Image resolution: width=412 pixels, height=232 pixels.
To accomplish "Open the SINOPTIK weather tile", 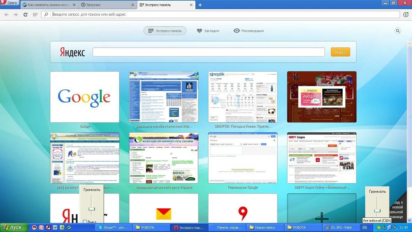I will [243, 97].
